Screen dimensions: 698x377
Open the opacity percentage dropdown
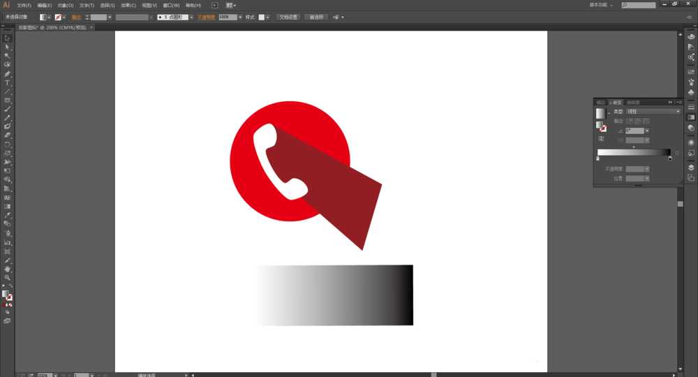click(241, 17)
